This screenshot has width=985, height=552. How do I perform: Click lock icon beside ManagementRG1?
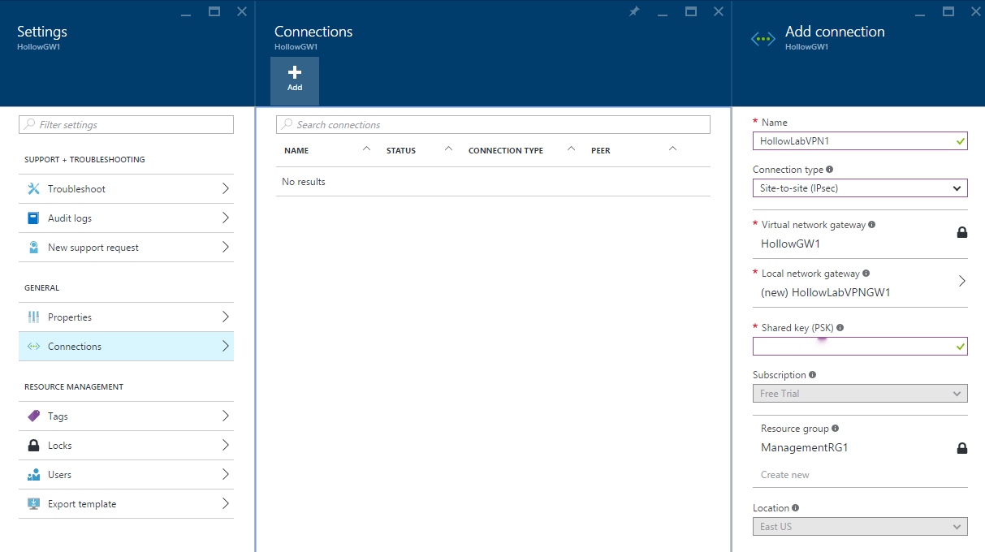pos(962,448)
